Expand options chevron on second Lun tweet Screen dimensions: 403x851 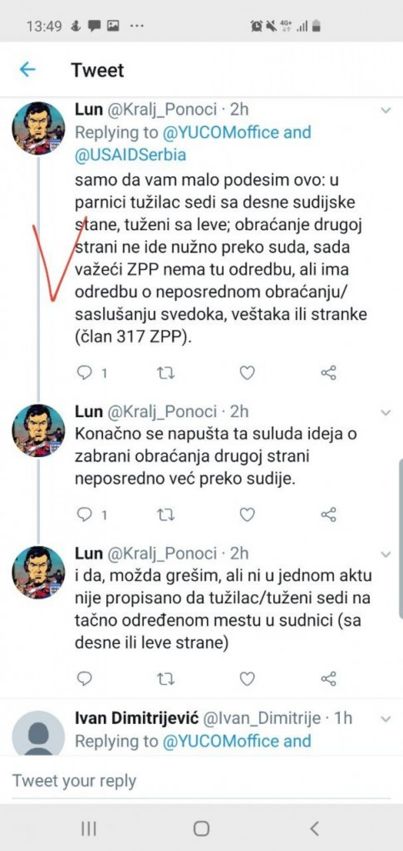click(x=386, y=413)
